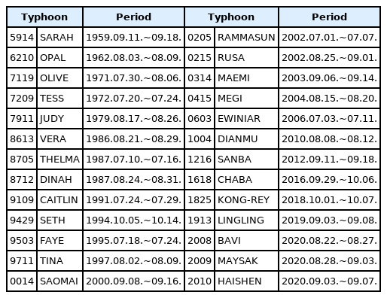Click the RAMMASUN name cell

tap(246, 38)
